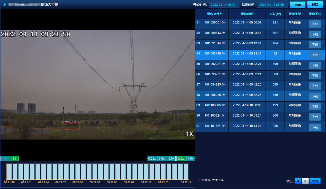This screenshot has height=189, width=326.
Task: Set playback speed to 0.5x
Action: coord(161,159)
